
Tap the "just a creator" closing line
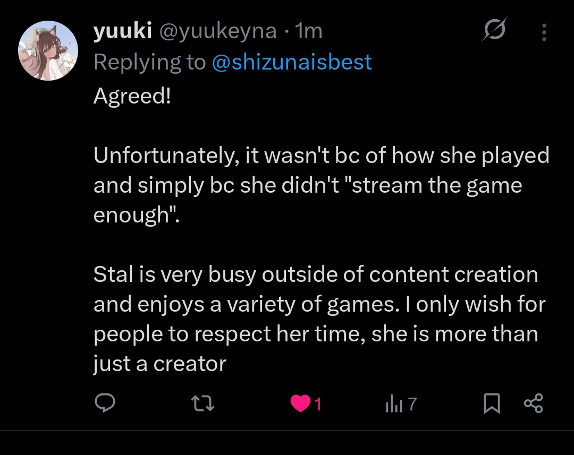click(159, 364)
